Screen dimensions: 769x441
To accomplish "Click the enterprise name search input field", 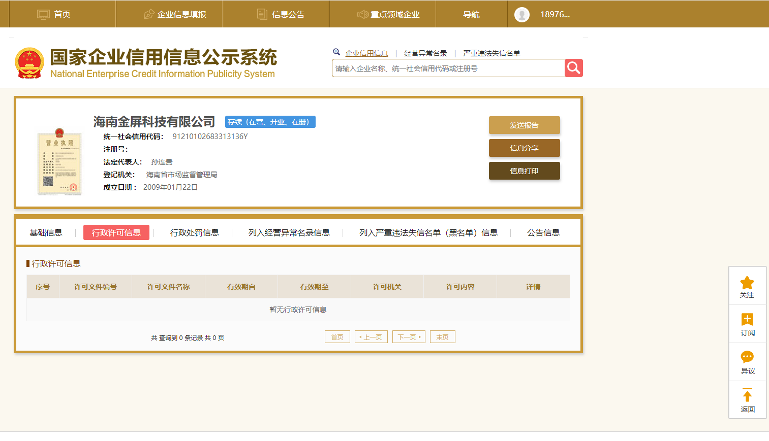I will [447, 69].
